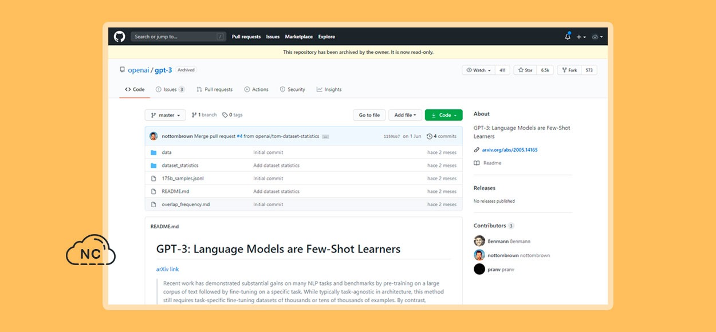This screenshot has height=332, width=716.
Task: Click the Go to file button
Action: click(369, 115)
